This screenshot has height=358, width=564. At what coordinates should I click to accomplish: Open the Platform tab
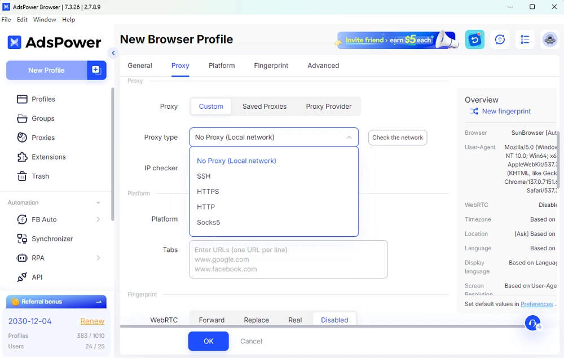(222, 66)
